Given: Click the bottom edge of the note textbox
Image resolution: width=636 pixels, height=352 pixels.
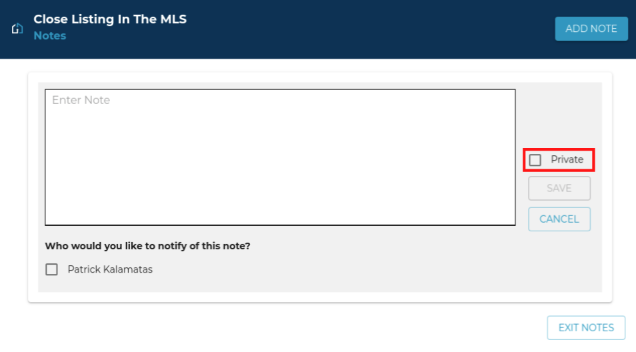Looking at the screenshot, I should coord(280,225).
